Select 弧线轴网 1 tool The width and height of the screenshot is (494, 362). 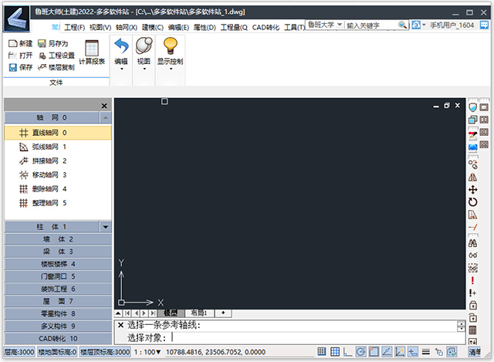[58, 147]
